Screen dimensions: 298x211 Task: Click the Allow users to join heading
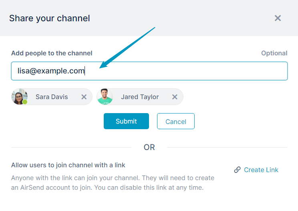tap(68, 165)
